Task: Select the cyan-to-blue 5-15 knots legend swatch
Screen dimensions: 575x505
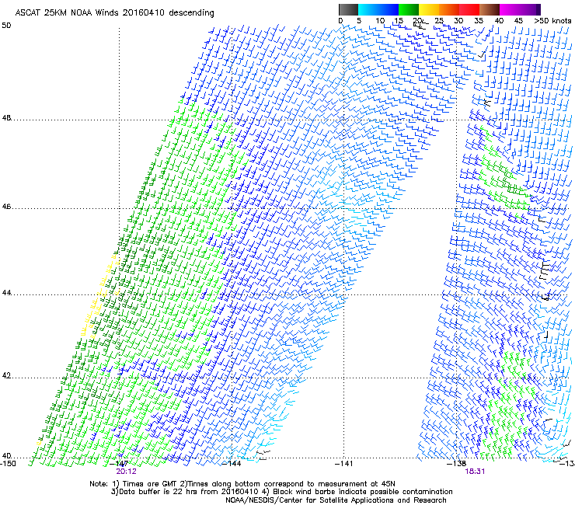Action: (x=378, y=9)
